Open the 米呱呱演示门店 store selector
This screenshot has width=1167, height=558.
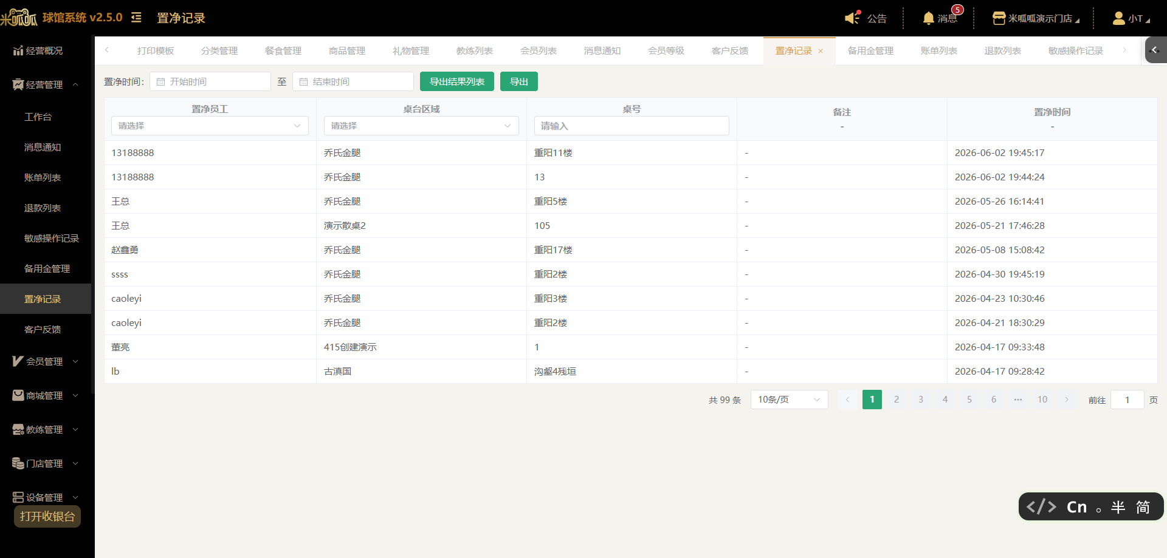click(x=1036, y=18)
